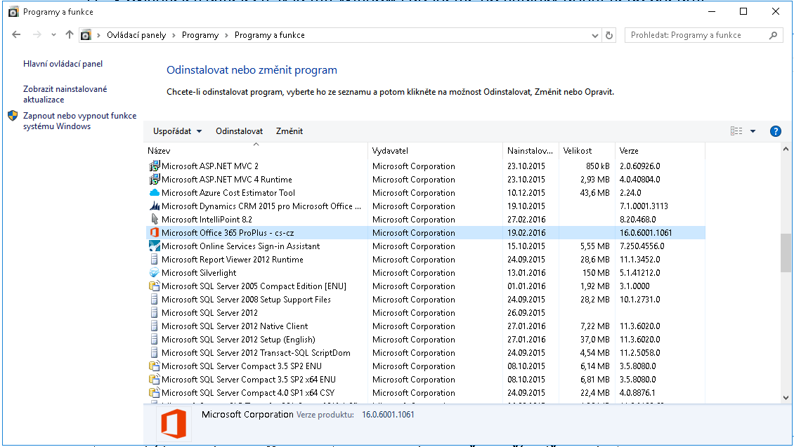Click the scrollbar up arrow

click(786, 149)
